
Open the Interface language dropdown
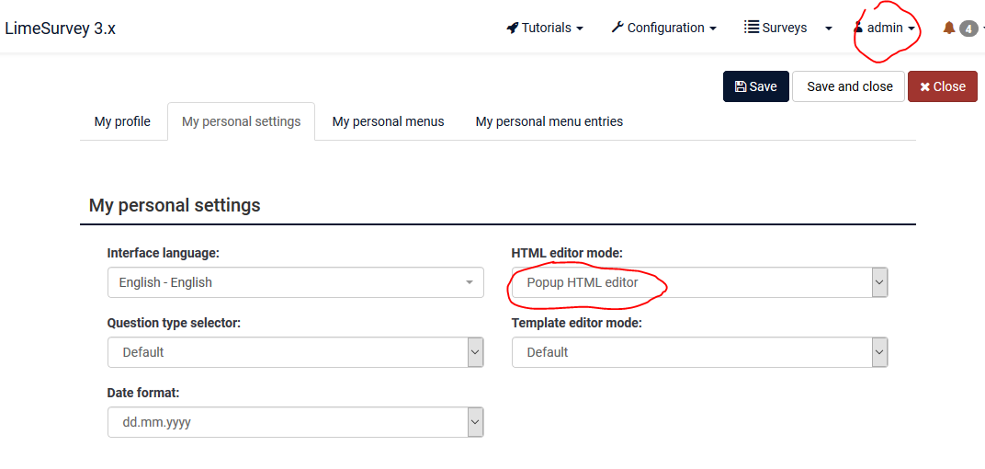[x=295, y=282]
